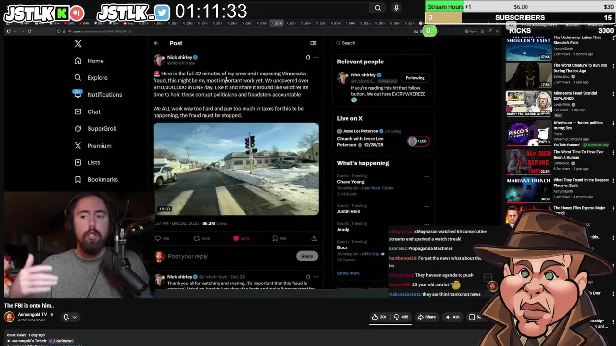Open options for Chase Young trend
The height and width of the screenshot is (346, 616).
[x=426, y=176]
